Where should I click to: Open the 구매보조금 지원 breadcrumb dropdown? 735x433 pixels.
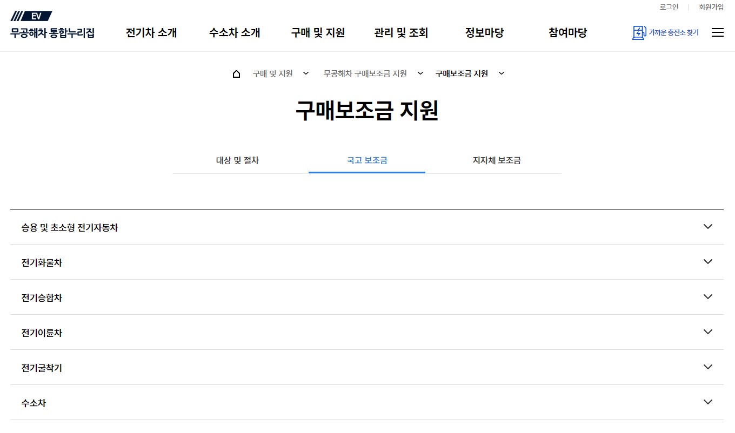(x=501, y=73)
